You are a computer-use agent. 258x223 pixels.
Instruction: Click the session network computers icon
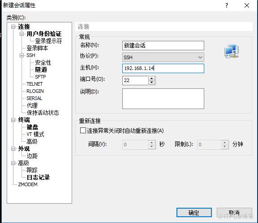click(232, 51)
